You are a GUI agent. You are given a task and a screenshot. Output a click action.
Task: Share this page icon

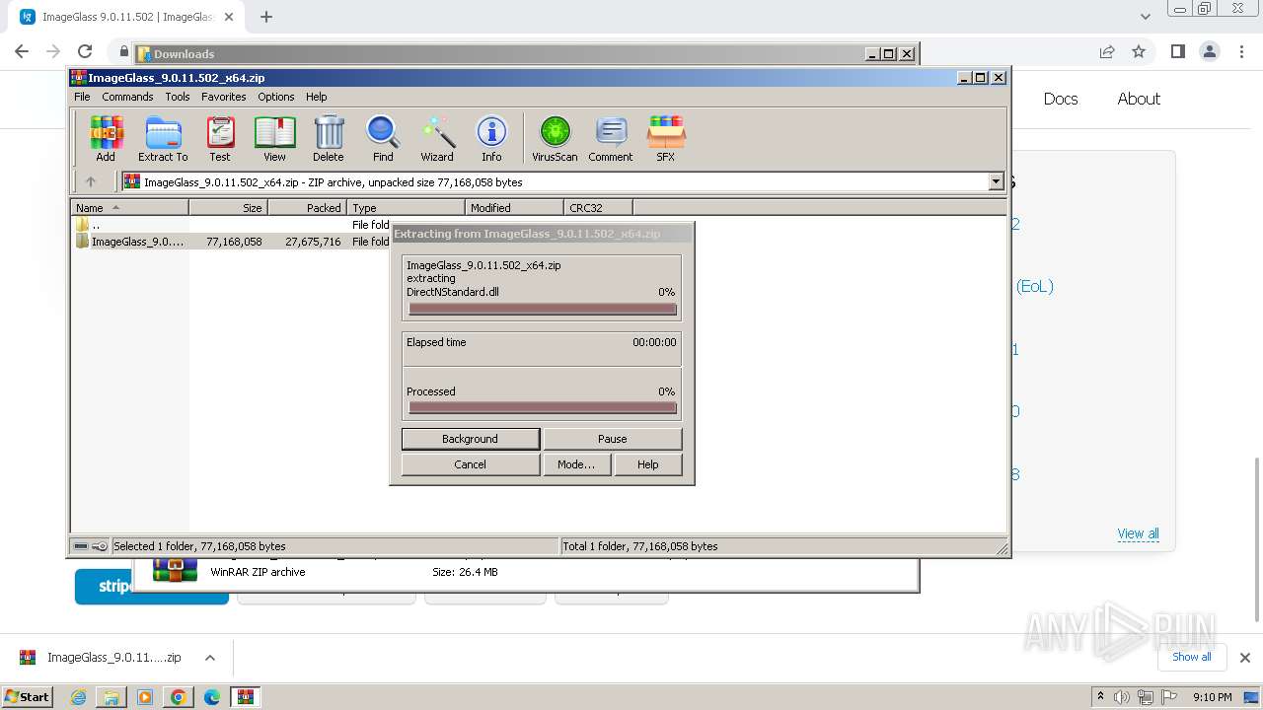click(1107, 51)
